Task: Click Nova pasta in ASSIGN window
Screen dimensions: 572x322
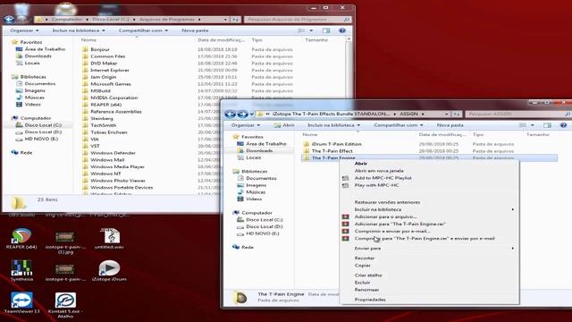Action: click(x=450, y=125)
